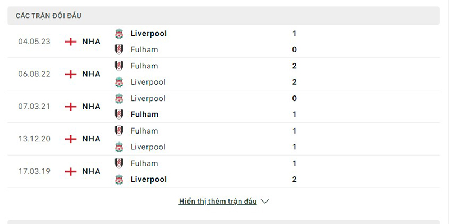
Task: Open the 13.12.20 Fulham vs Liverpool match row
Action: (223, 139)
